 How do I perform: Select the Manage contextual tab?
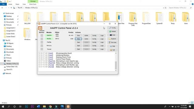tap(33, 1)
